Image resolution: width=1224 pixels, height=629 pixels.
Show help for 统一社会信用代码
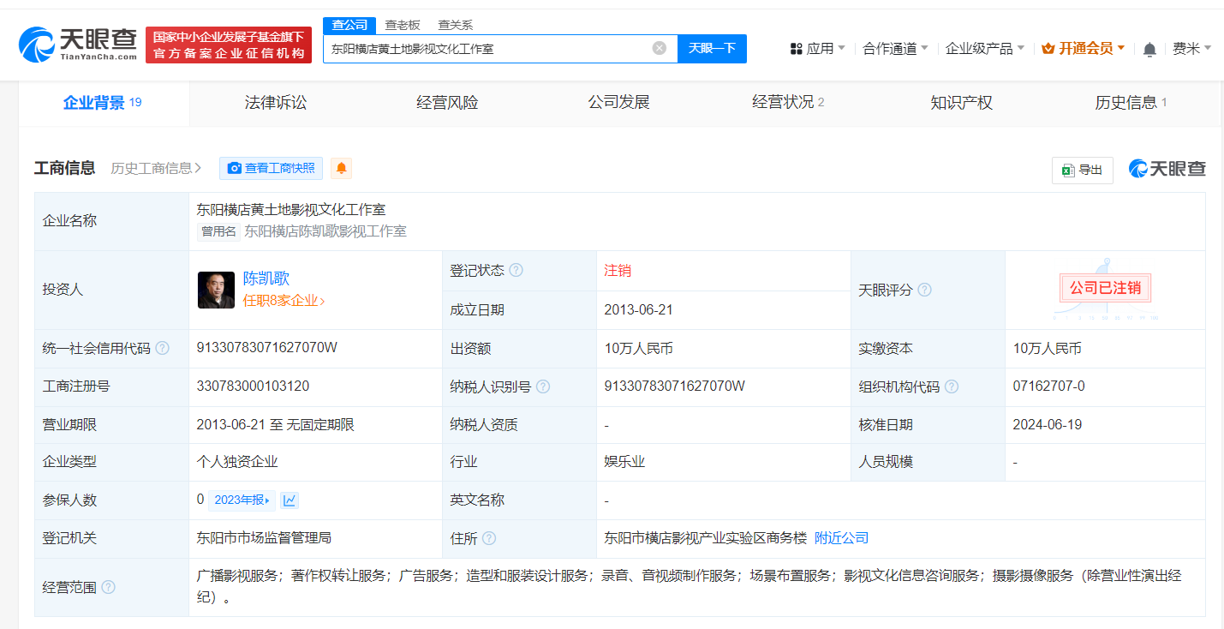pos(162,348)
